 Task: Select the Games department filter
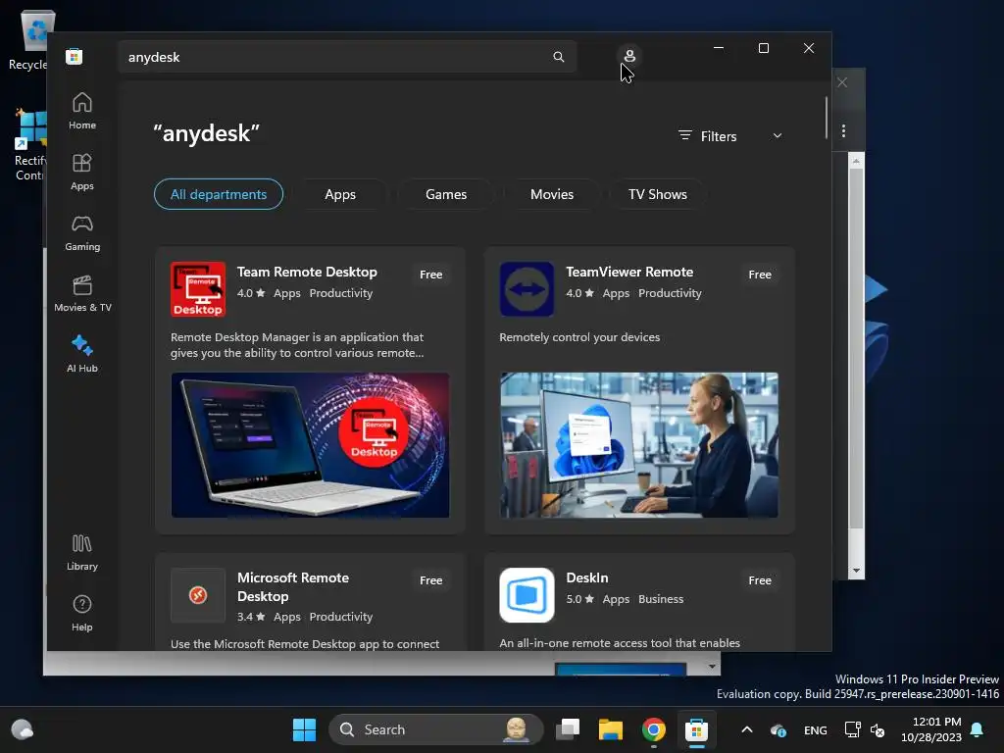446,194
